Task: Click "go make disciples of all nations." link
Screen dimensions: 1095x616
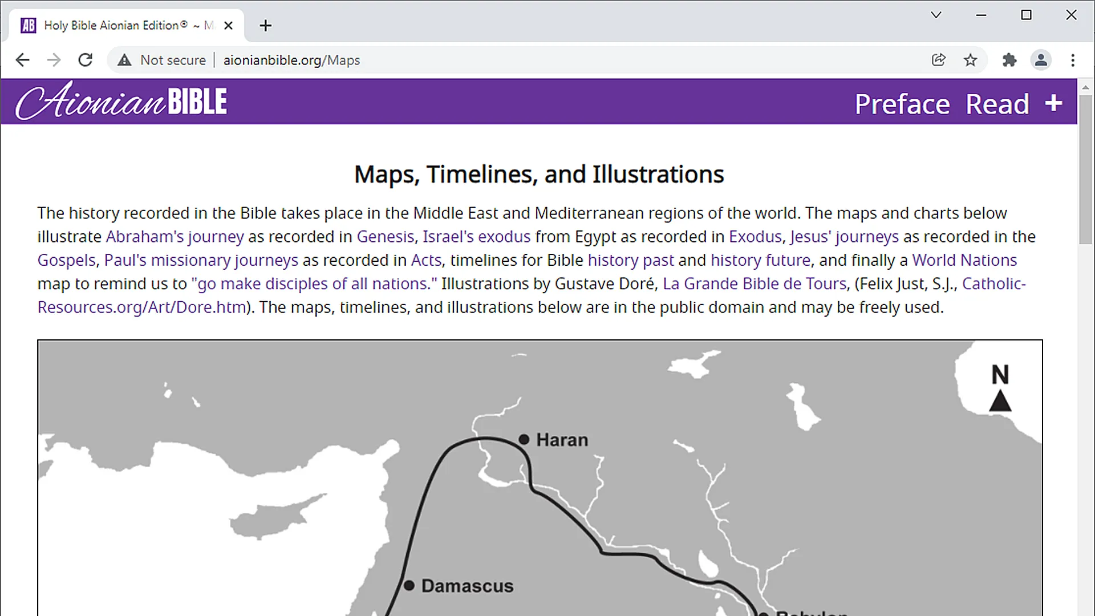Action: click(314, 283)
